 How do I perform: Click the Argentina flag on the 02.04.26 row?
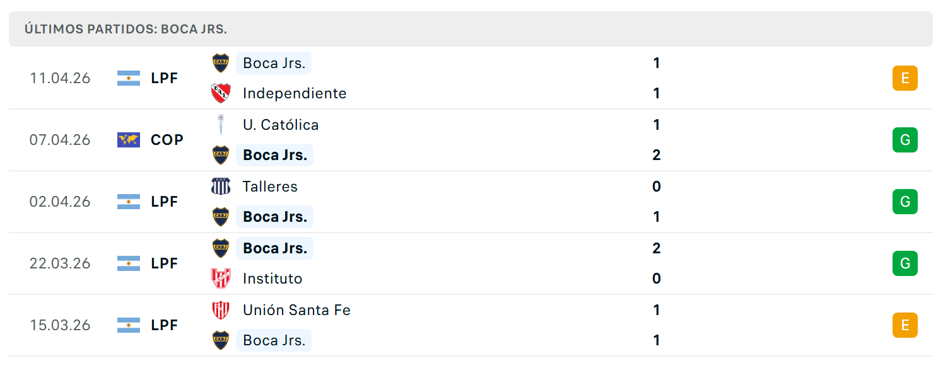(x=129, y=202)
